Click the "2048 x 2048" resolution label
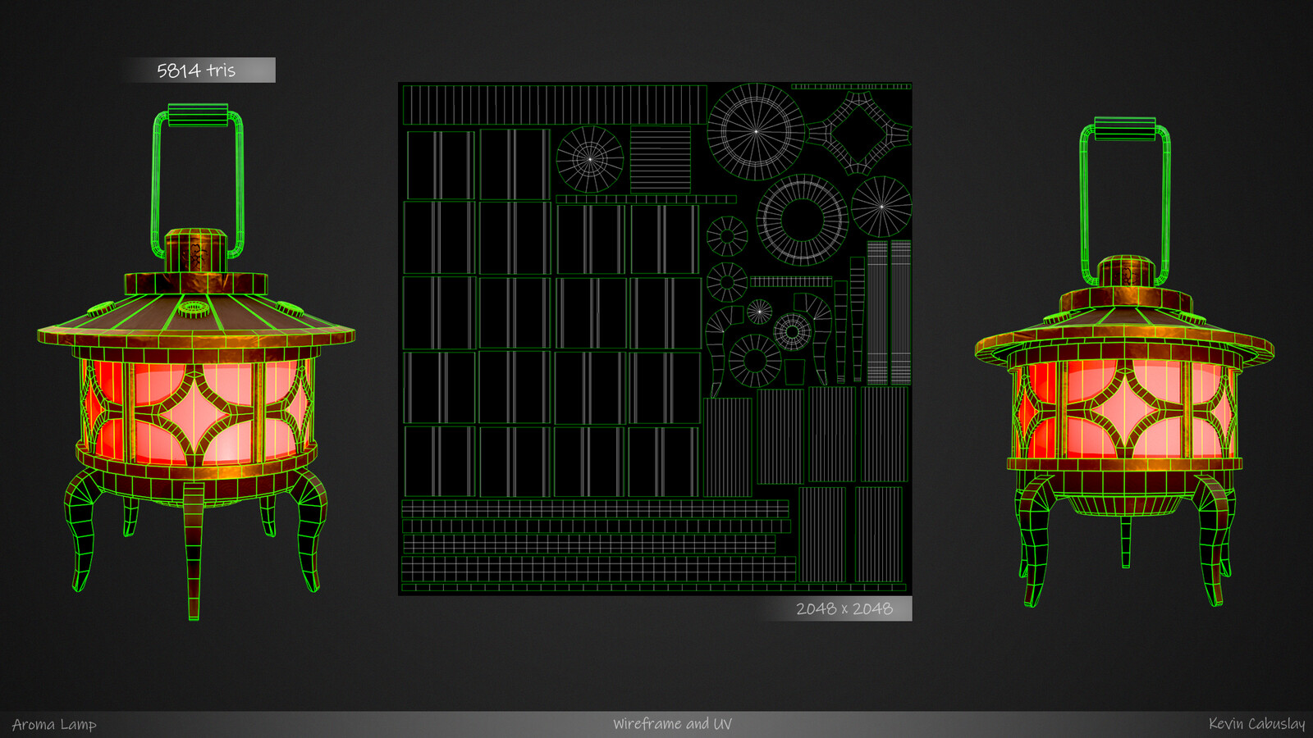 coord(844,608)
